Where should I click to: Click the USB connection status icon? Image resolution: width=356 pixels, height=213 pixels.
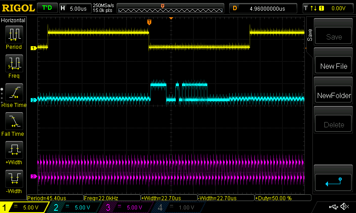333,206
